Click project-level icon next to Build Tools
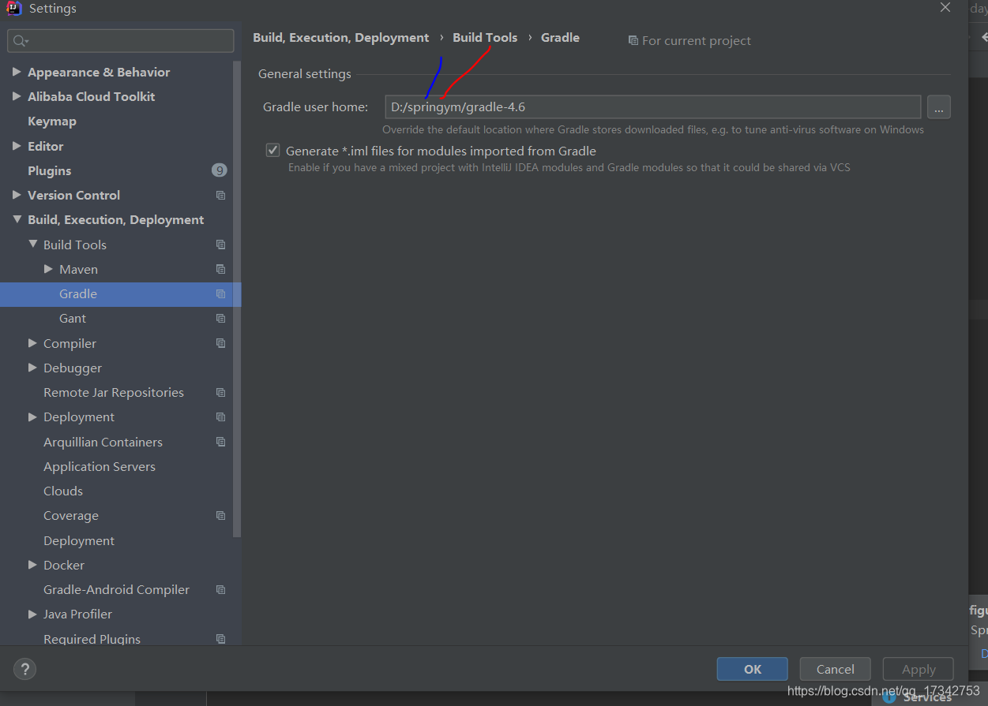The image size is (988, 706). pyautogui.click(x=220, y=245)
